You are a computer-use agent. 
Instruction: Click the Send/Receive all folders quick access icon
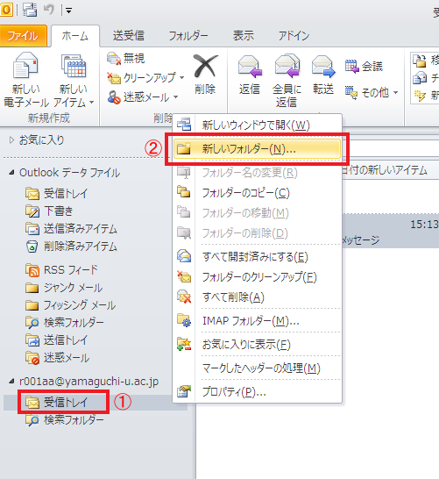pyautogui.click(x=30, y=10)
